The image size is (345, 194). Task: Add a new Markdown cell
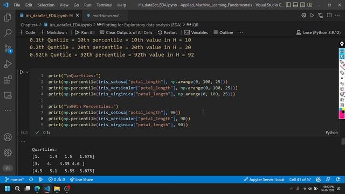[53, 32]
